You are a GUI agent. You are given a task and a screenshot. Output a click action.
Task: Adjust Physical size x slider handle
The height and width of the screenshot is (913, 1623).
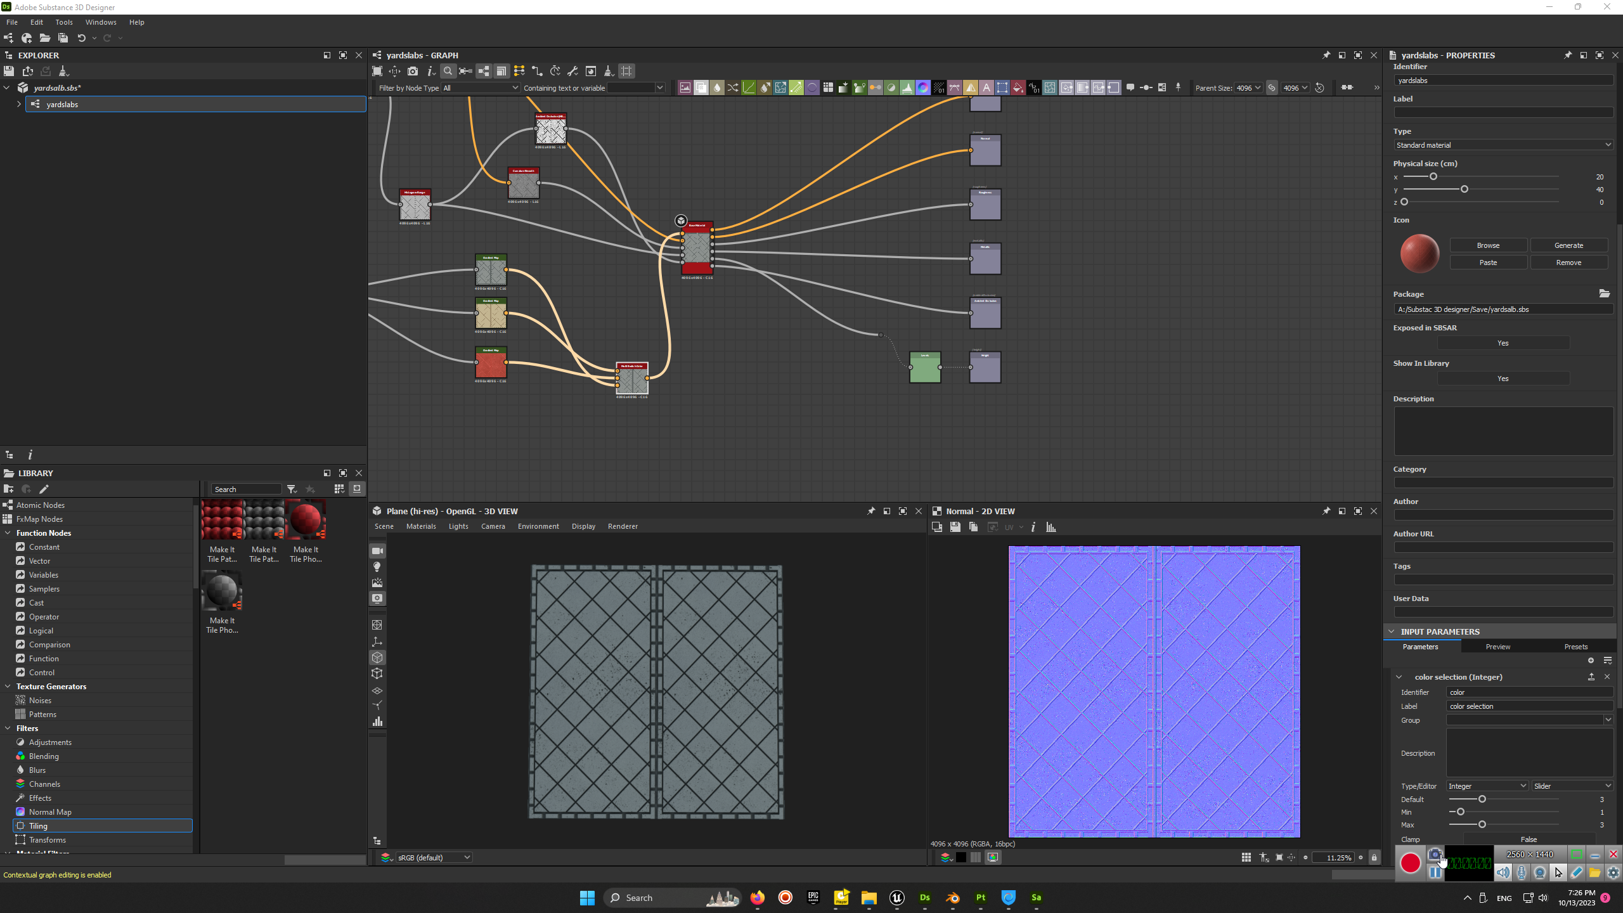[1433, 177]
